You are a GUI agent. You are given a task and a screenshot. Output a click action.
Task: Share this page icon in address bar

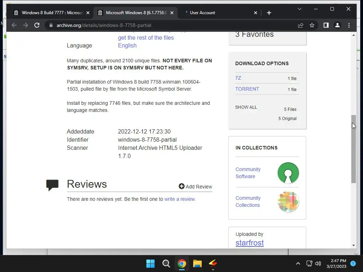[x=301, y=25]
